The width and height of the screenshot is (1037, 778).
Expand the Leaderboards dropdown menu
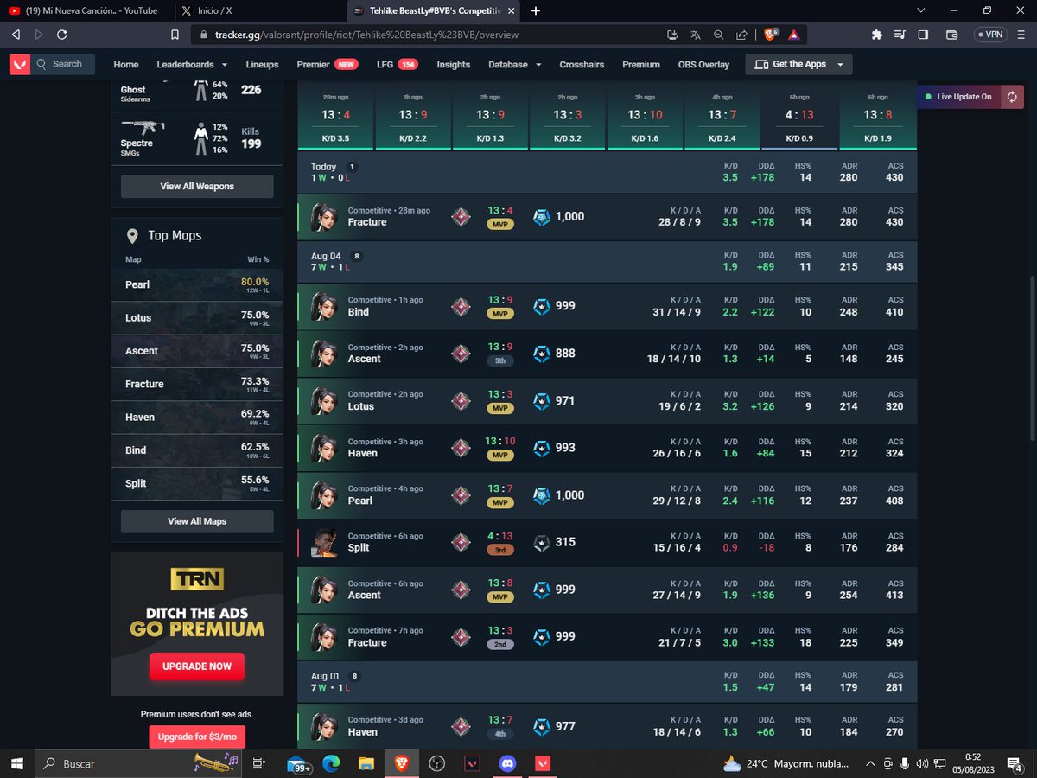[192, 65]
